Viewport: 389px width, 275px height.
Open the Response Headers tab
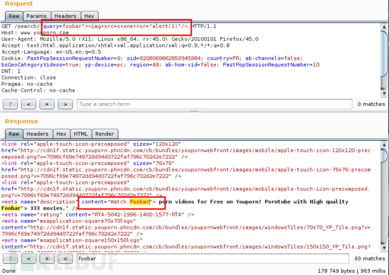click(x=37, y=134)
